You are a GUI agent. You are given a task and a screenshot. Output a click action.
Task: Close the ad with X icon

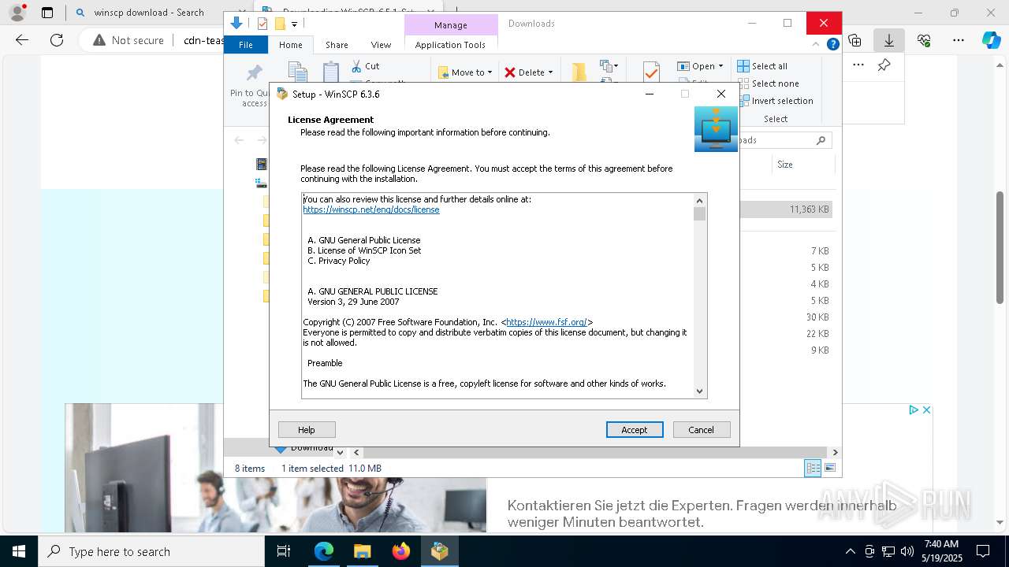927,409
